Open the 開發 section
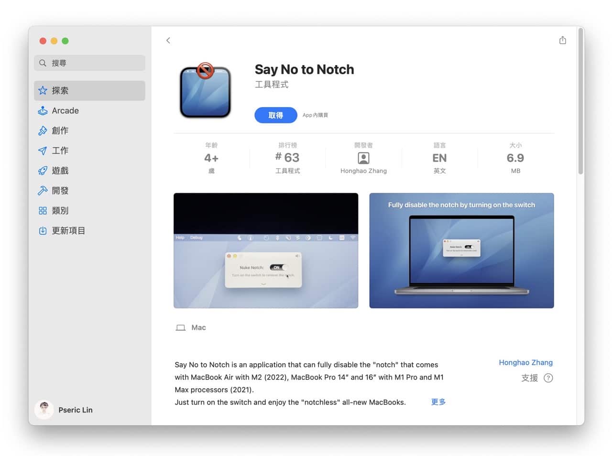The width and height of the screenshot is (612, 456). [89, 190]
